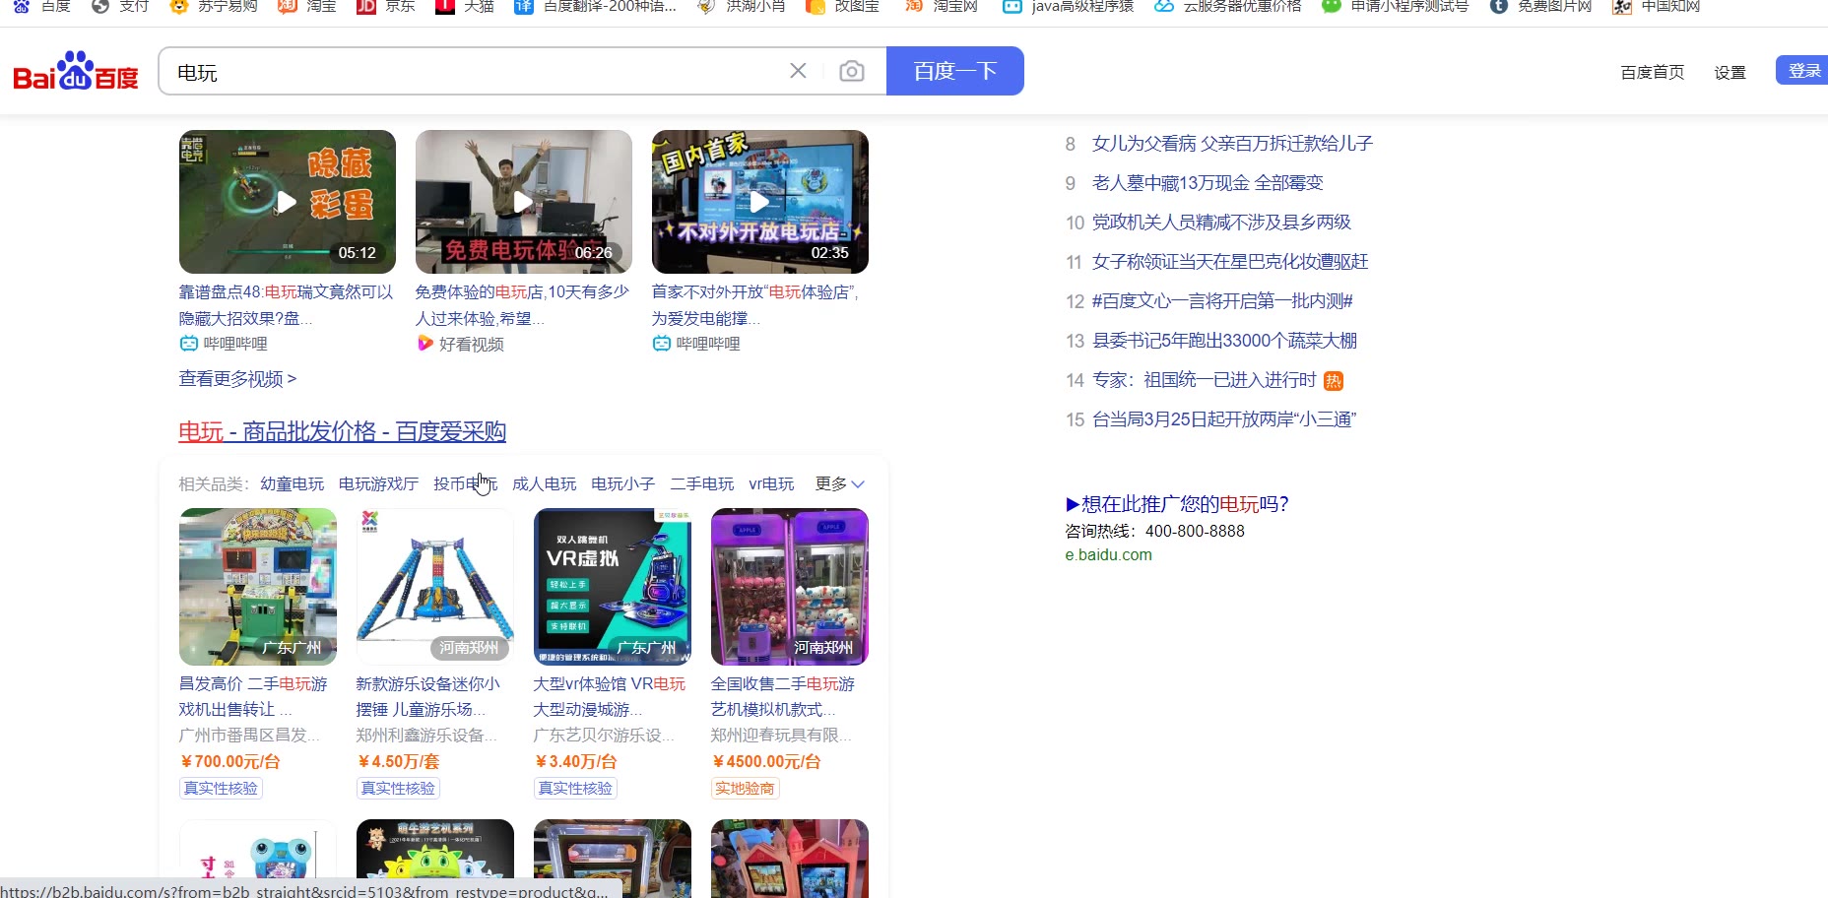Open 大型vr体验馆 VR电玩 product title

(x=609, y=696)
